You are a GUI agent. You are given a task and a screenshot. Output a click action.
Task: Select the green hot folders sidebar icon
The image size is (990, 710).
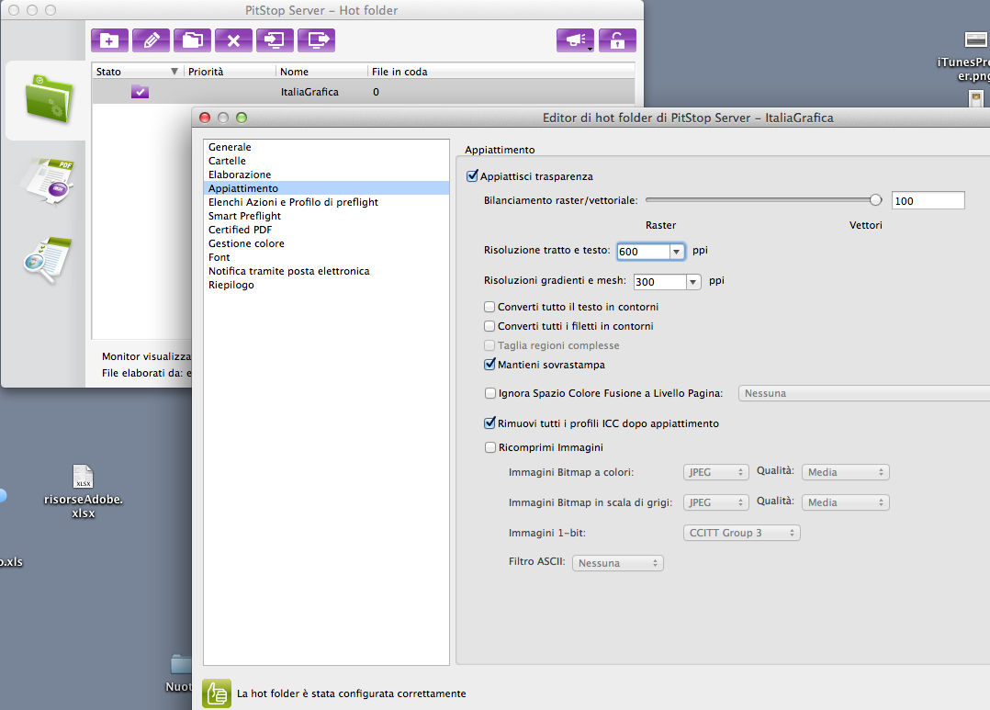pos(47,100)
